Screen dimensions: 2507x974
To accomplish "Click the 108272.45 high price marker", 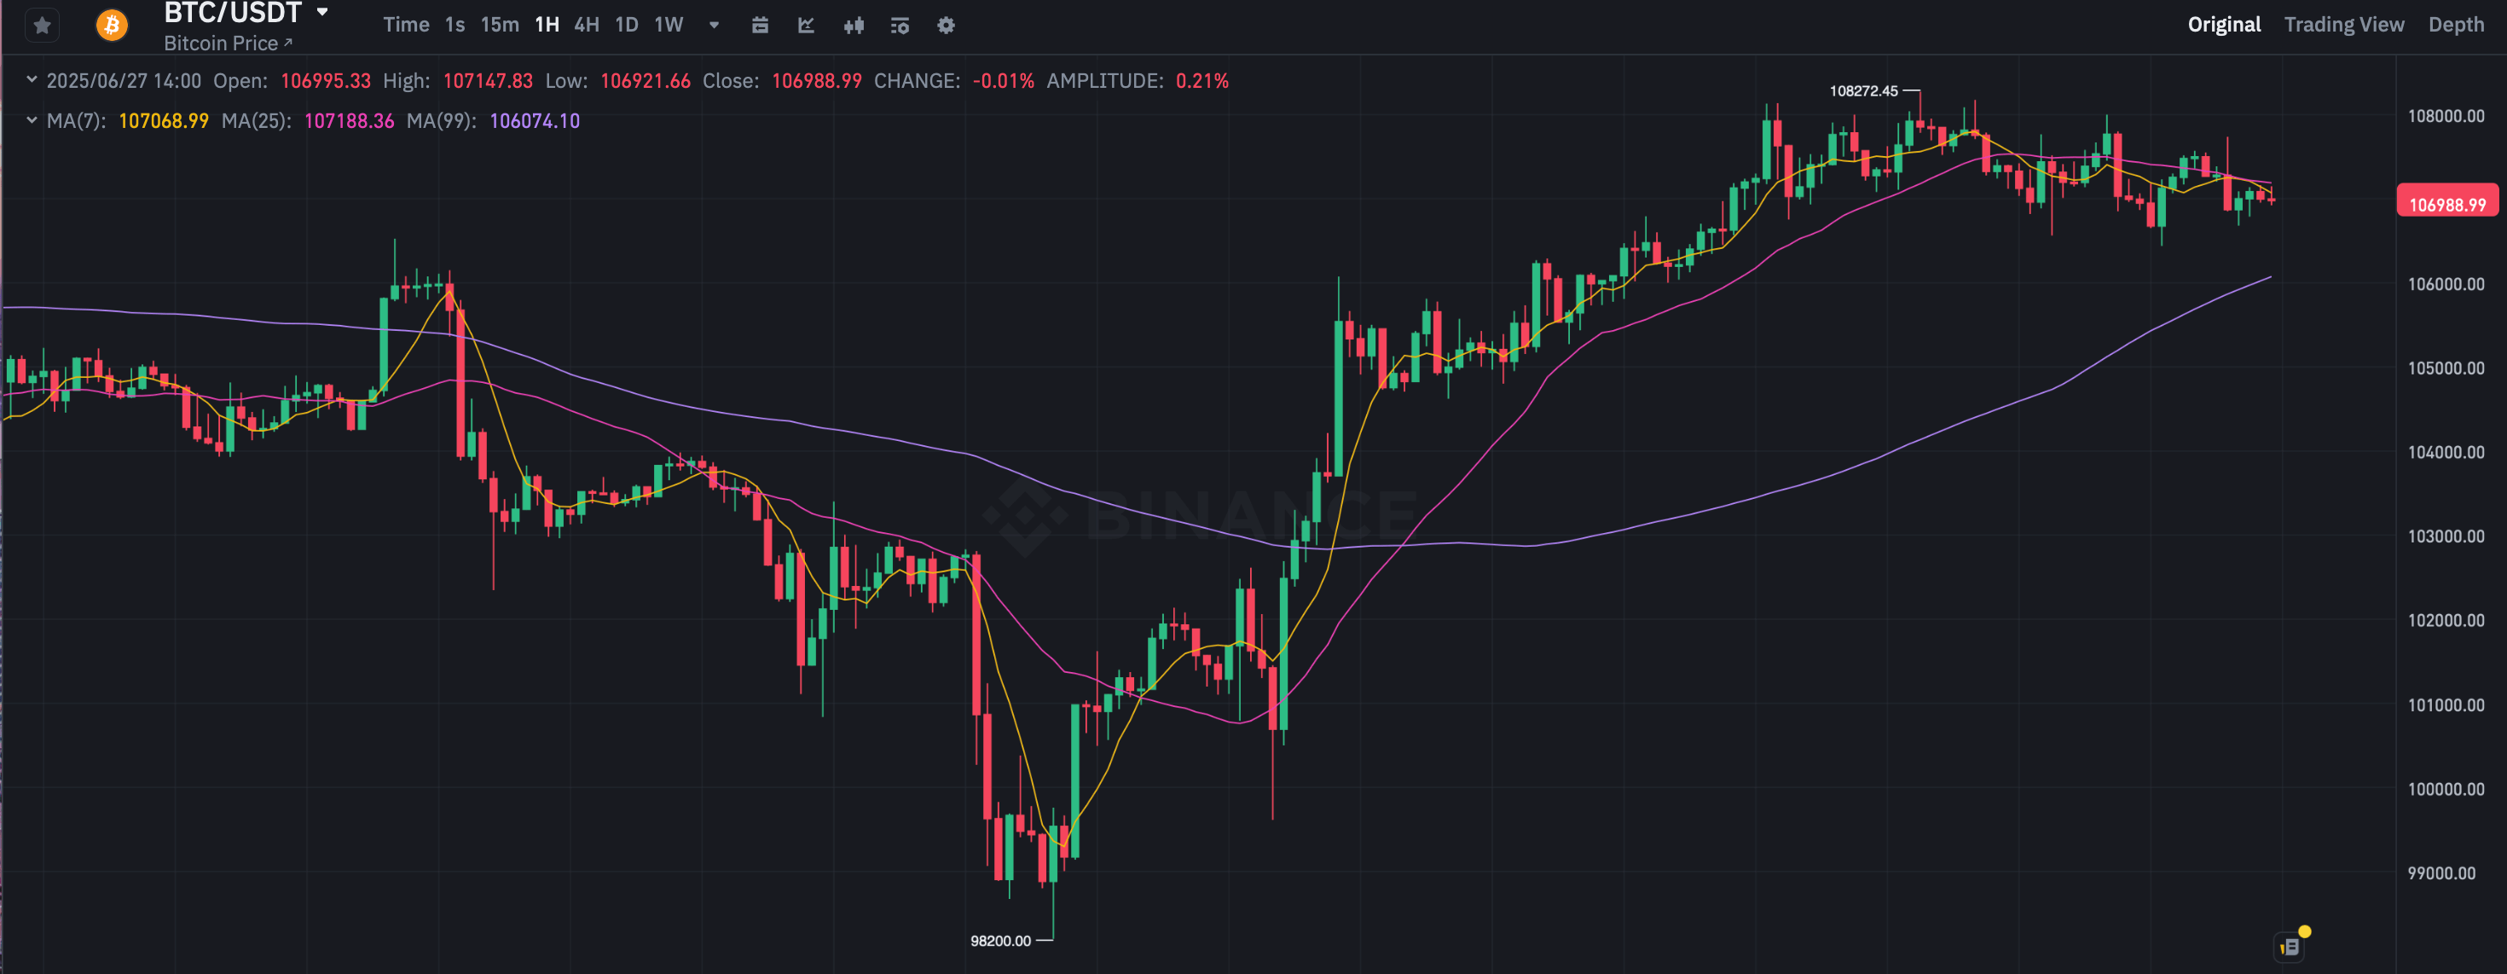I will coord(1862,90).
